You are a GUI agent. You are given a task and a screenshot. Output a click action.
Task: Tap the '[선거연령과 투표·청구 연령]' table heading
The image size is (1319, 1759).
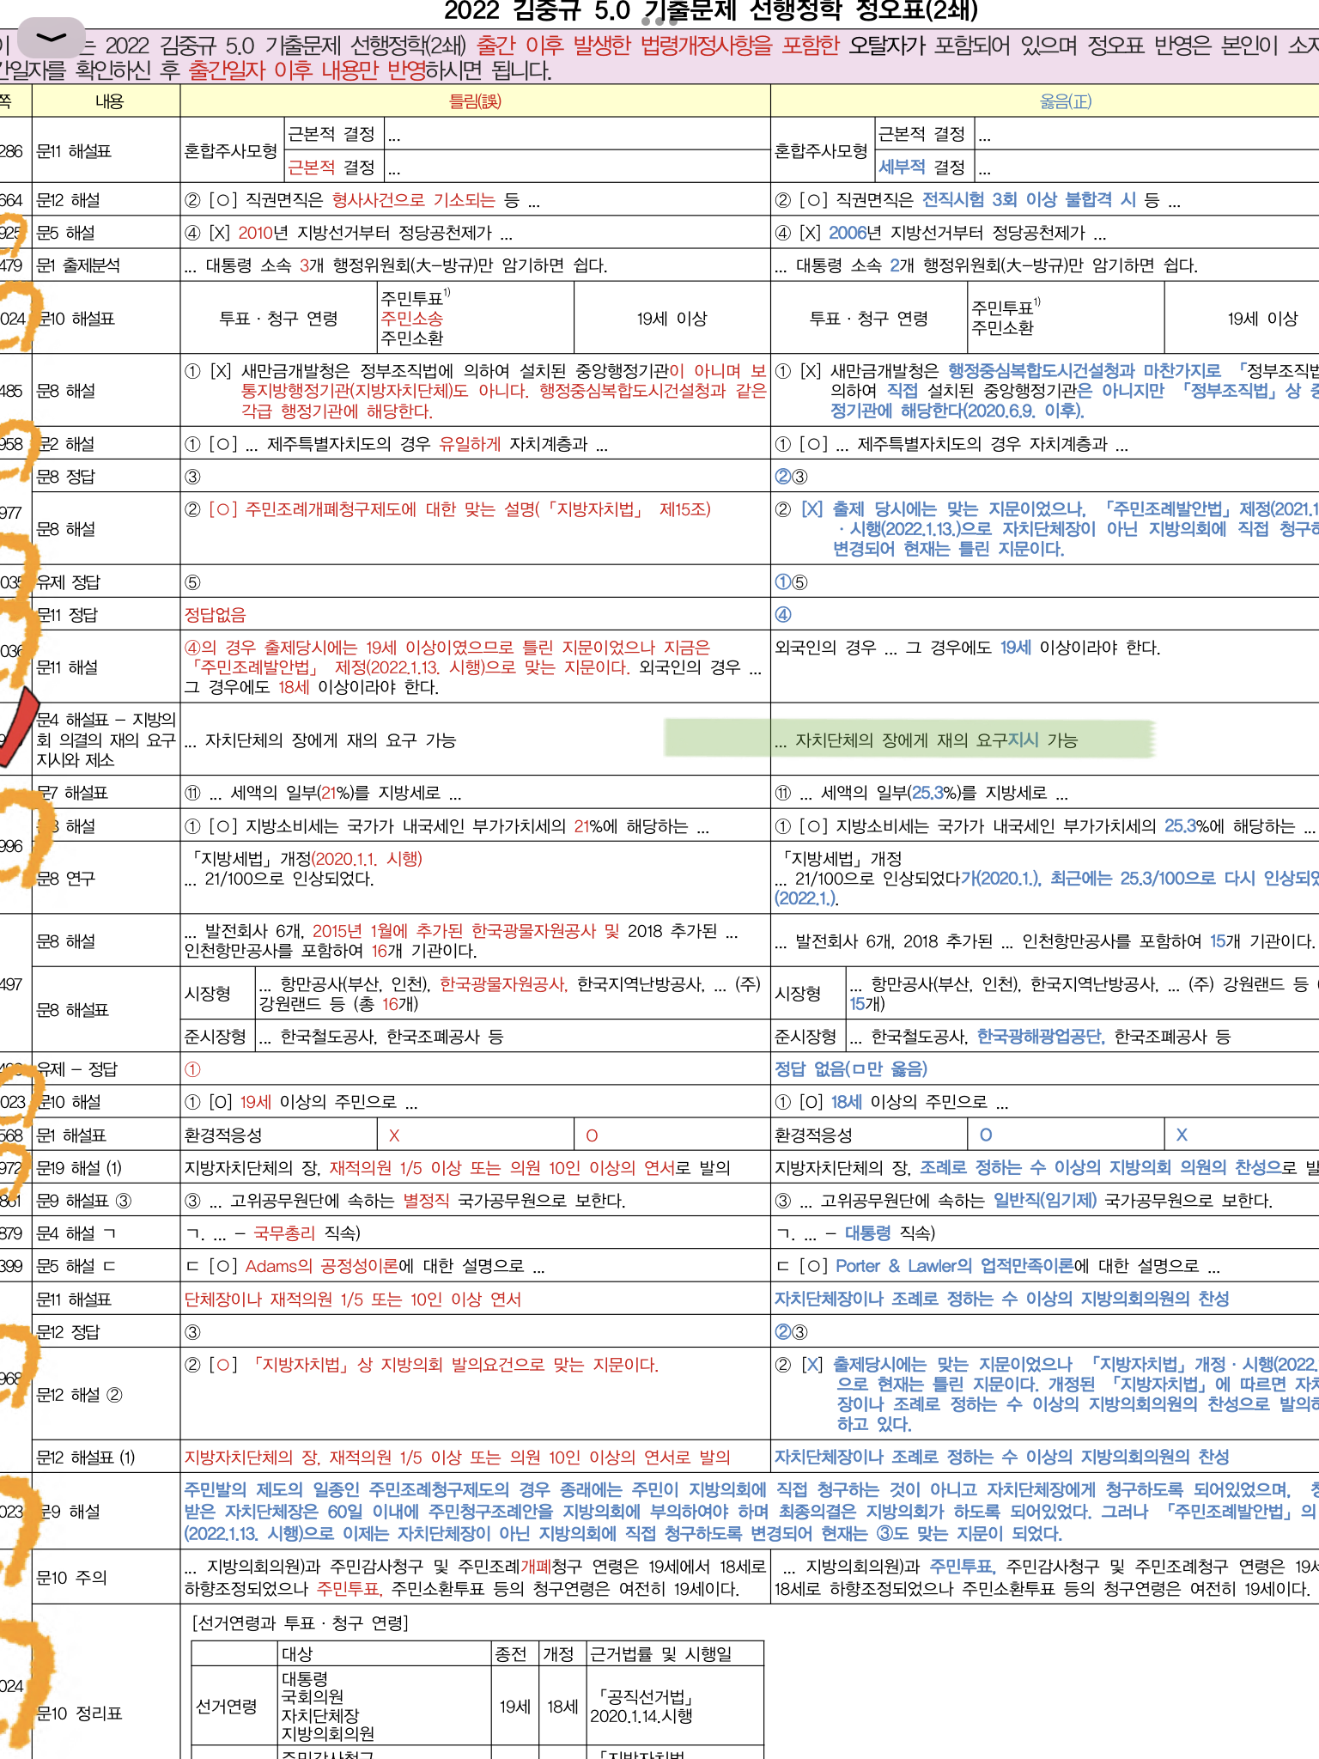click(x=300, y=1623)
